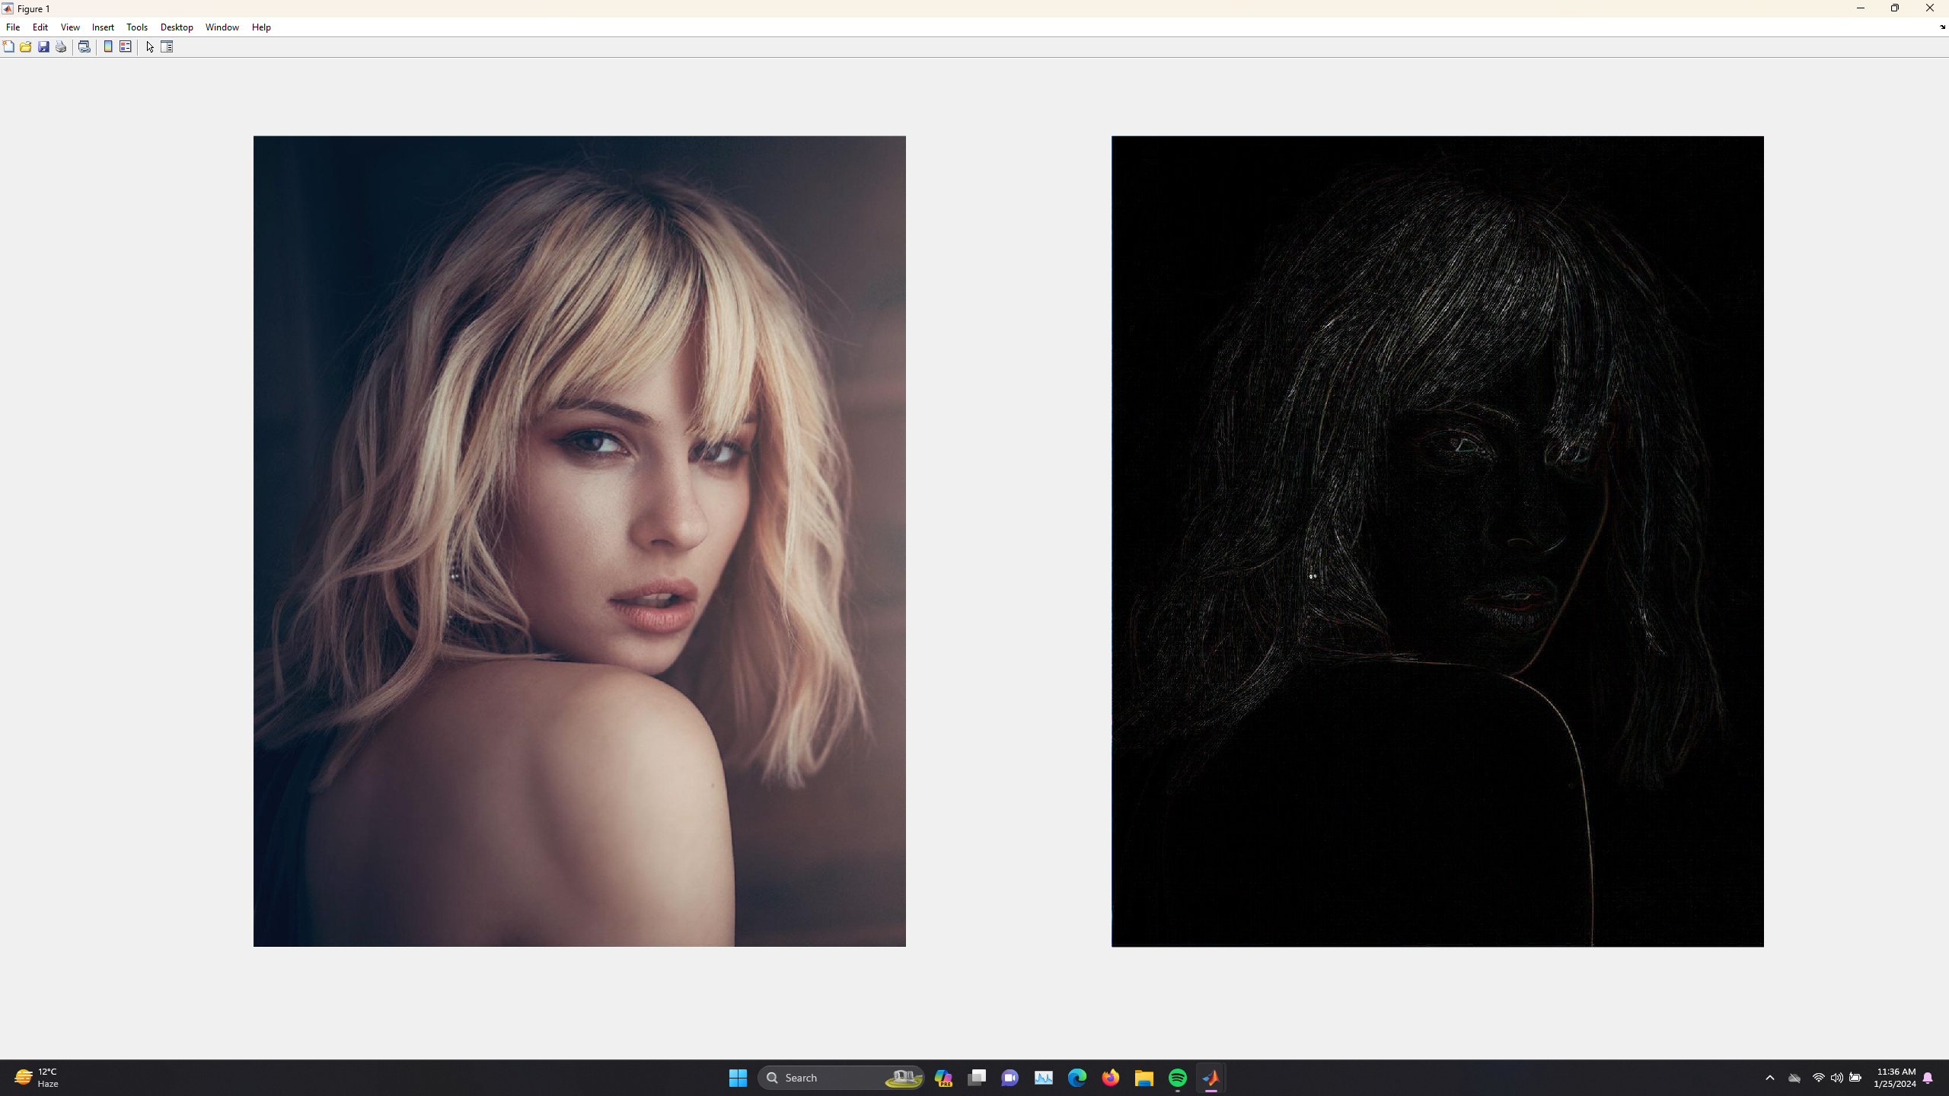Open the Property Inspector icon

click(167, 47)
